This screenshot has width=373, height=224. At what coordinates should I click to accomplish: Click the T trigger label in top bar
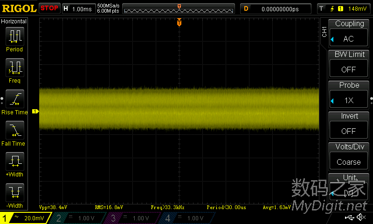click(321, 9)
